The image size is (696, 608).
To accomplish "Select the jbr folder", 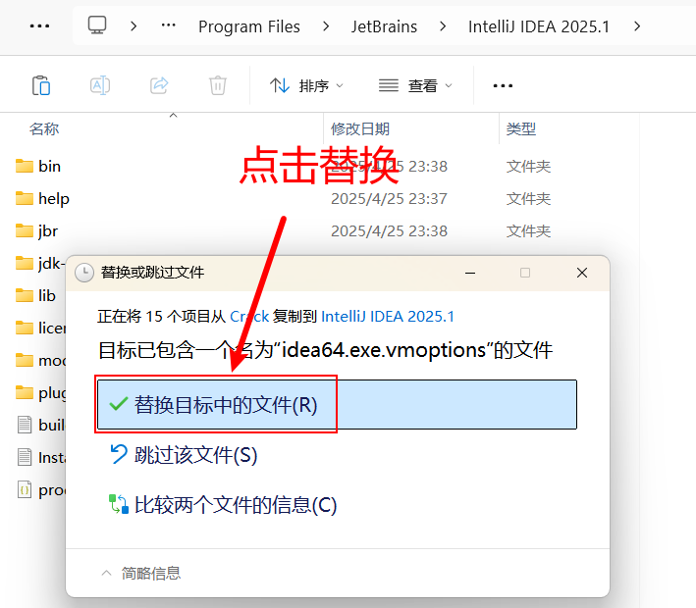I will coord(48,231).
